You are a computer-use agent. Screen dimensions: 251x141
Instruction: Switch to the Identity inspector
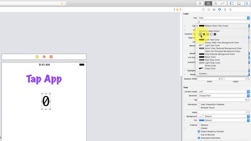tap(214, 10)
